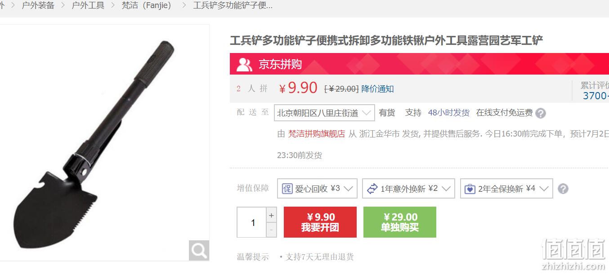Viewport: 609px width, 274px height.
Task: Open the 户外装备 breadcrumb
Action: 38,5
